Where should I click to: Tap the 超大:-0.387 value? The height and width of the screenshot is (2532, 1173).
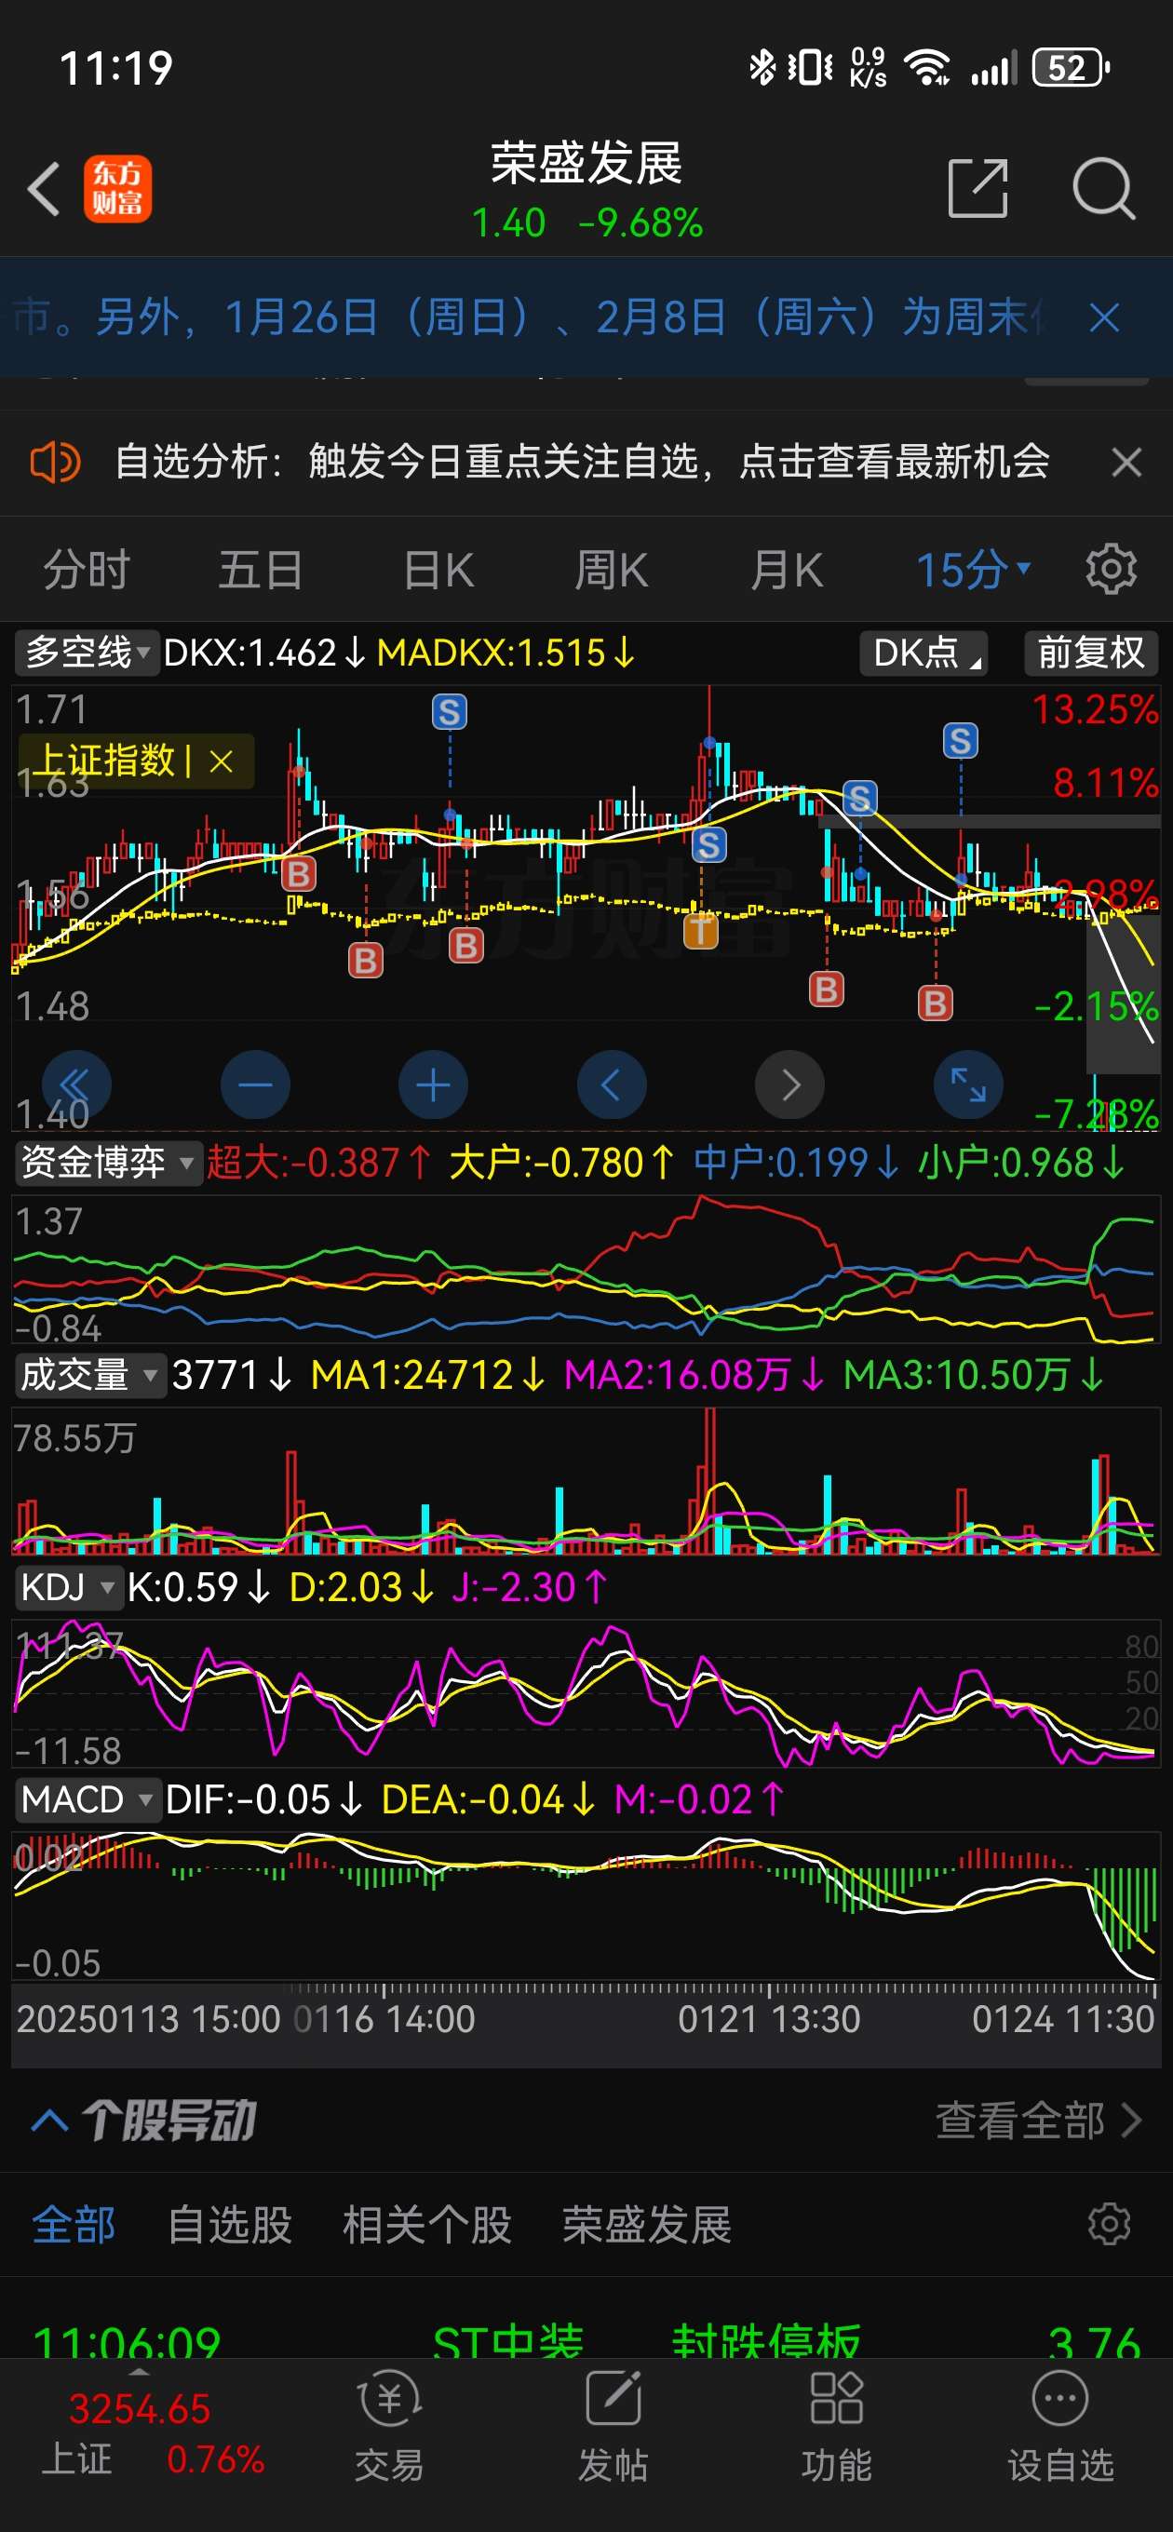[x=318, y=1163]
